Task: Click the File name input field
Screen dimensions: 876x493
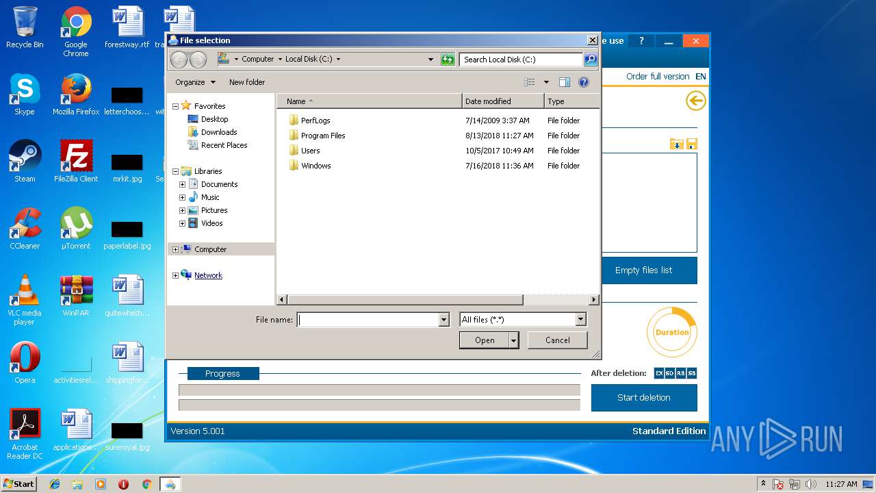Action: pyautogui.click(x=368, y=320)
